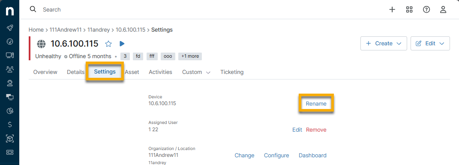Select the Settings tab
This screenshot has width=459, height=165.
(105, 71)
